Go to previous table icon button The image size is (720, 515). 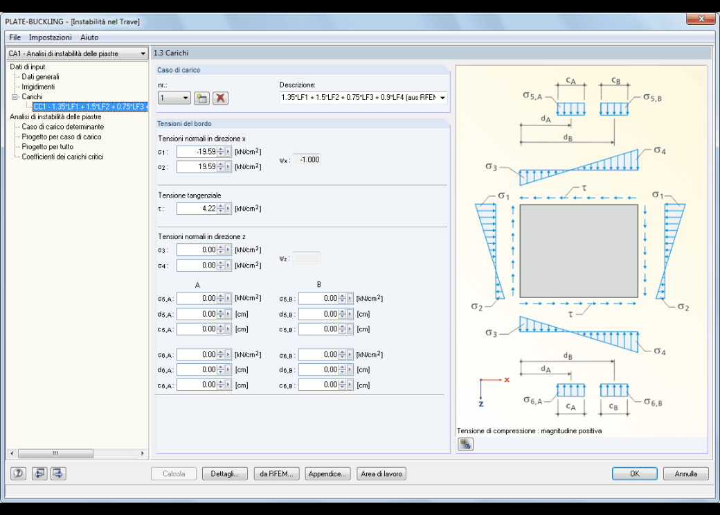click(x=39, y=473)
